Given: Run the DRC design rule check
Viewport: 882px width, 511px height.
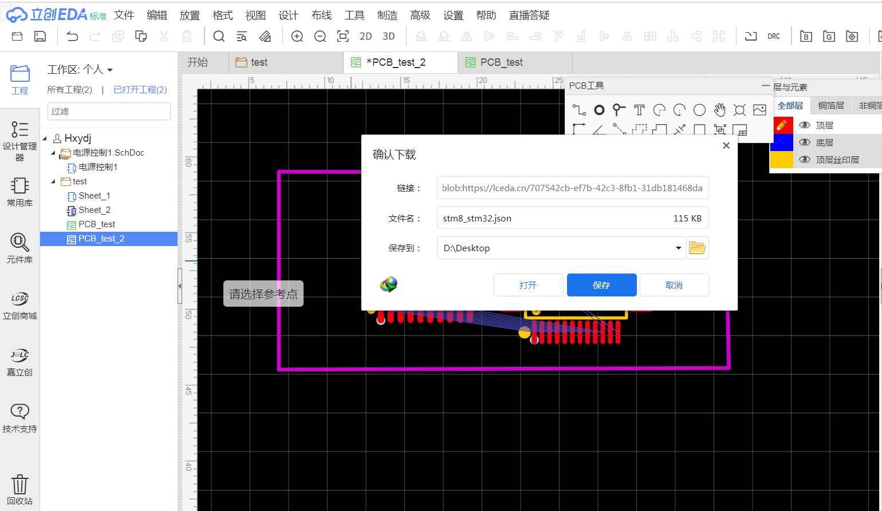Looking at the screenshot, I should point(774,37).
